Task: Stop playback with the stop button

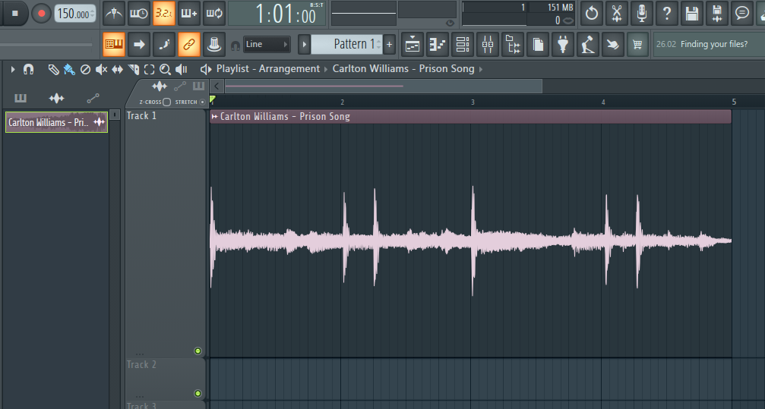Action: (x=14, y=14)
